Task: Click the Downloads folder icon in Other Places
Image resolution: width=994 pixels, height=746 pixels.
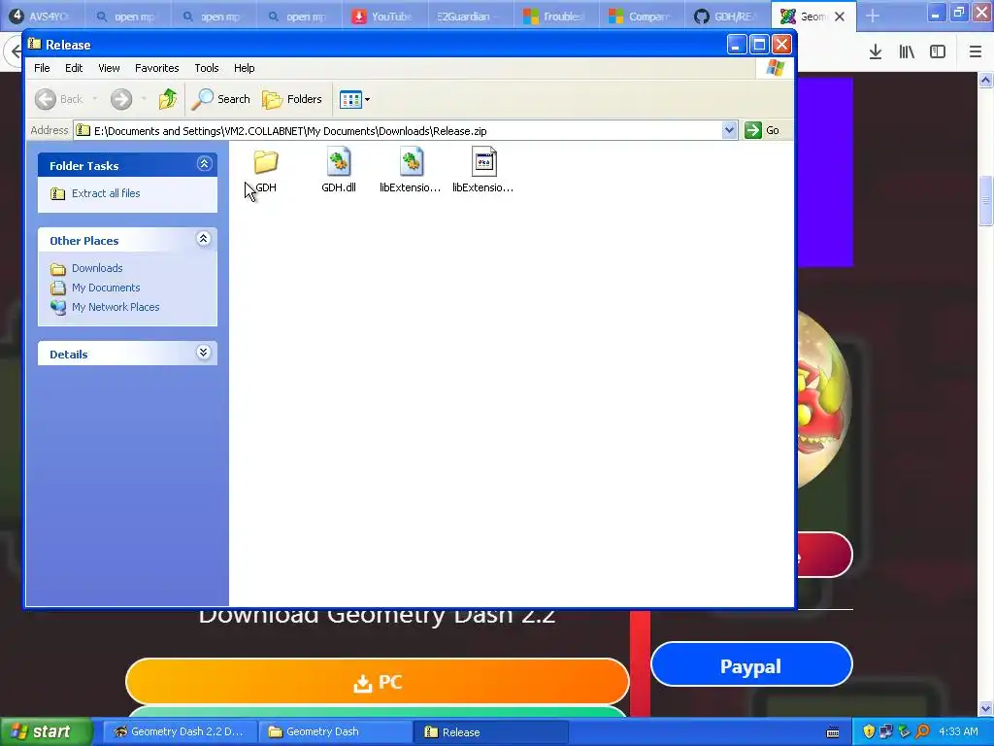Action: [x=57, y=268]
